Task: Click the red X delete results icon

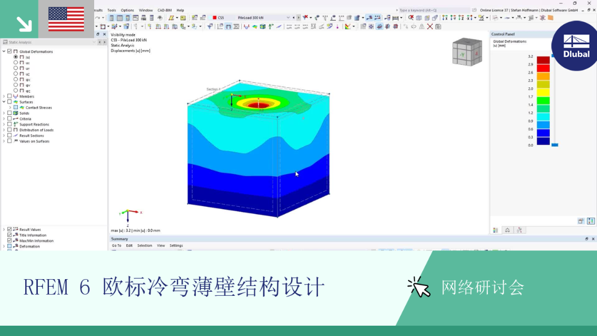Action: coord(430,26)
